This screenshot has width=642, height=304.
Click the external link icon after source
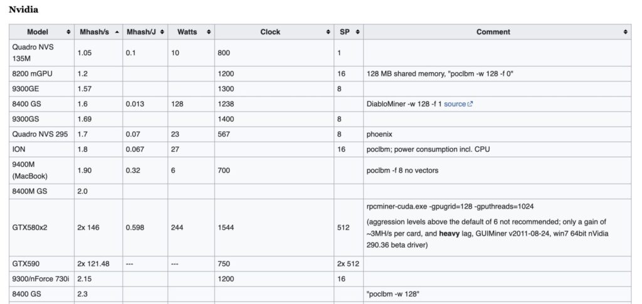(470, 104)
